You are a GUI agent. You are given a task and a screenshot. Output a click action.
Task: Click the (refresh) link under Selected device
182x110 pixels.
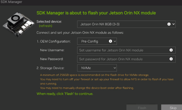tap(45, 26)
